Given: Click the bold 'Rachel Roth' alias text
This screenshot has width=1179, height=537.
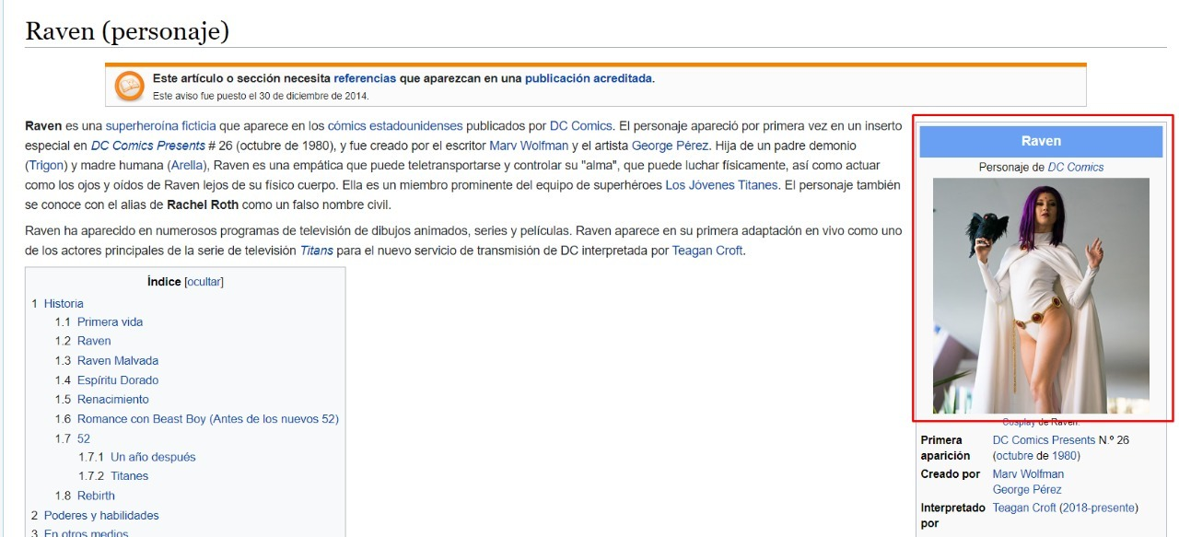Looking at the screenshot, I should [203, 204].
